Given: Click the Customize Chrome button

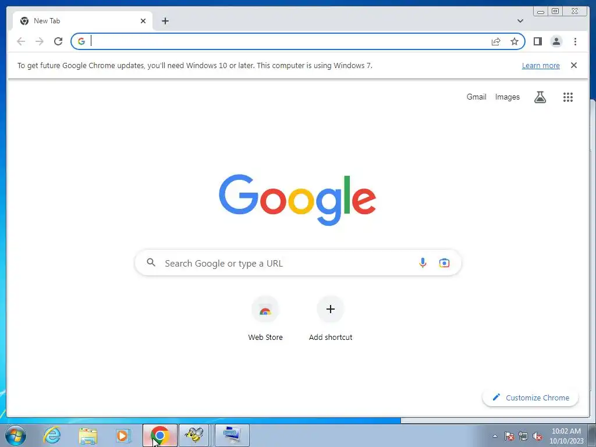Looking at the screenshot, I should 531,398.
